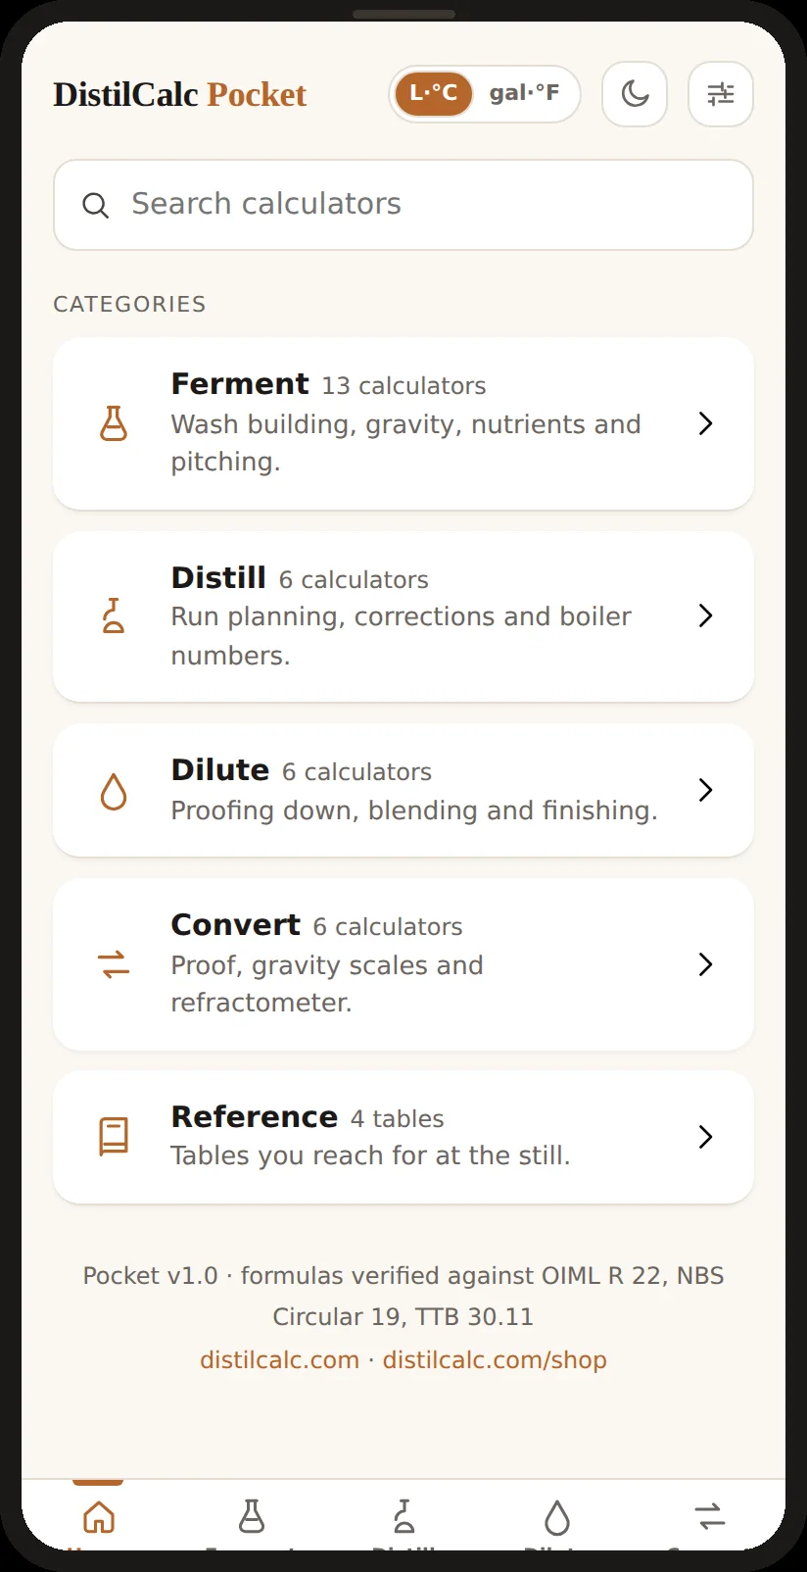Click the swap arrows icon on the Convert card
This screenshot has height=1572, width=807.
tap(114, 964)
